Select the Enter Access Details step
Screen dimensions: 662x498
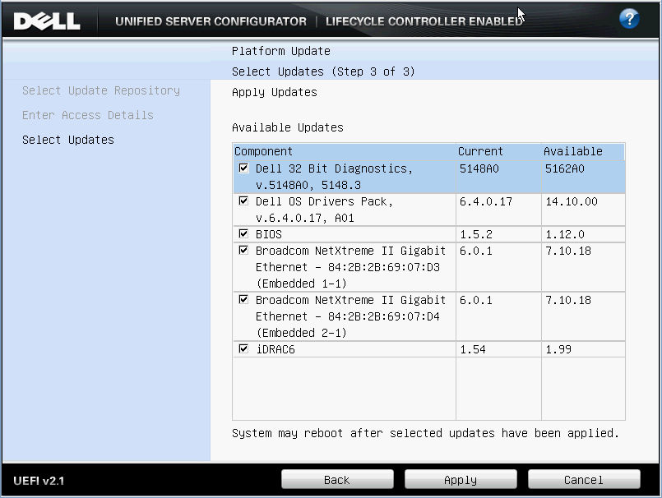(88, 115)
